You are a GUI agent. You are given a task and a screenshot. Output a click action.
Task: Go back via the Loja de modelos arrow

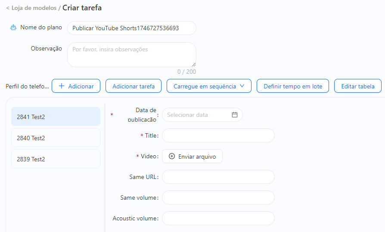[8, 8]
